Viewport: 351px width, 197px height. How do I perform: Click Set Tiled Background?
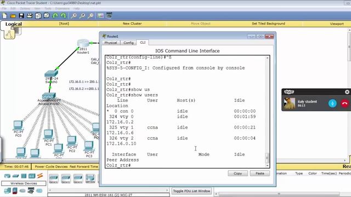click(268, 24)
